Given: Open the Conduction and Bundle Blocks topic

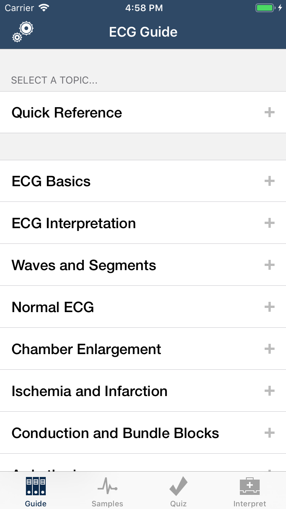Looking at the screenshot, I should coord(115,433).
